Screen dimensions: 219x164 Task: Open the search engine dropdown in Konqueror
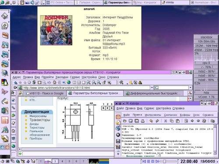coord(190,87)
